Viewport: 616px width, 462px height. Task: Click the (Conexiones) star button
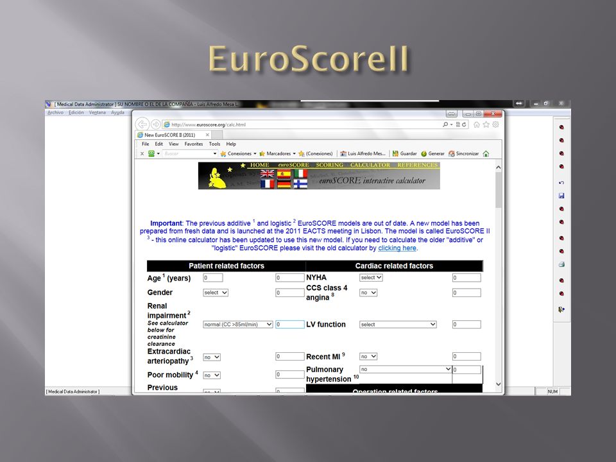coord(316,153)
